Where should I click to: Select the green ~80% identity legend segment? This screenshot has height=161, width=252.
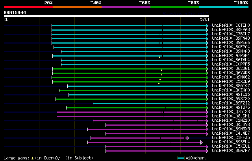tap(175, 7)
